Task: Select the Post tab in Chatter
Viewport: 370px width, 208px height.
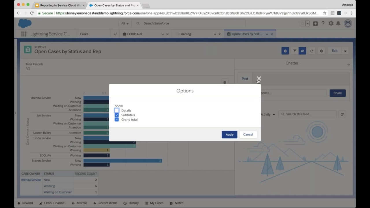Action: click(x=245, y=79)
